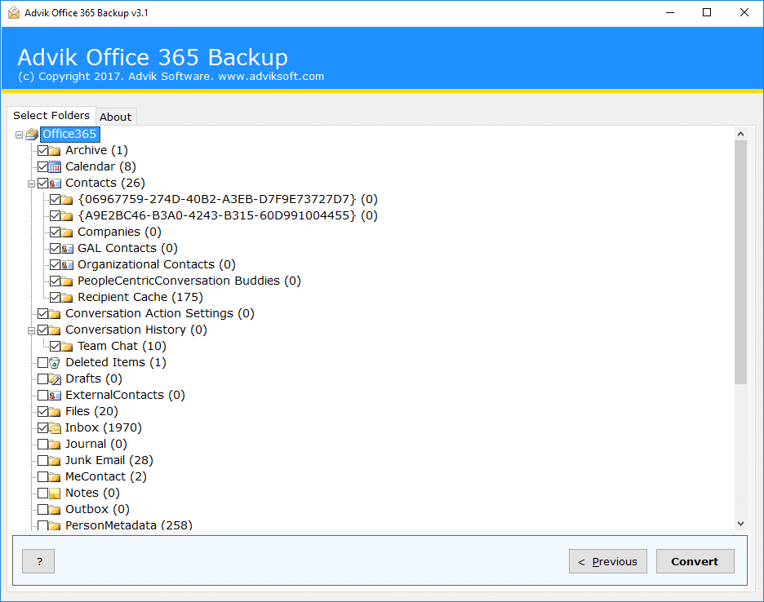Click the scrollbar up arrow
This screenshot has height=602, width=764.
pyautogui.click(x=740, y=134)
